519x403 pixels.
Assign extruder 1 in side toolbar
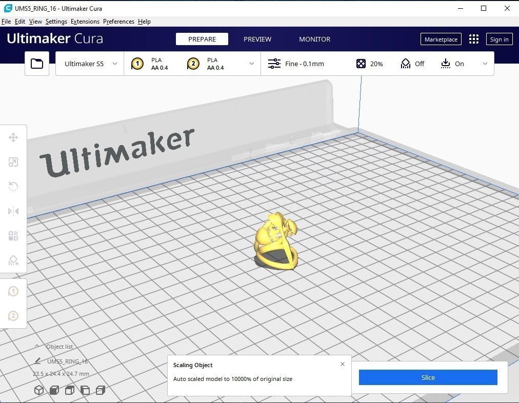(x=13, y=292)
